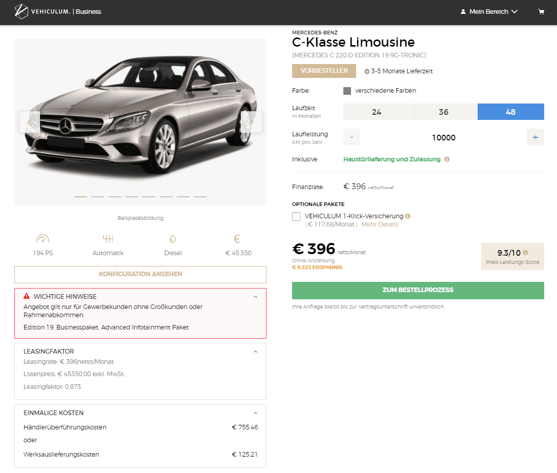Screen dimensions: 557x473
Task: Click Konfiguration ansehen button
Action: pos(140,274)
